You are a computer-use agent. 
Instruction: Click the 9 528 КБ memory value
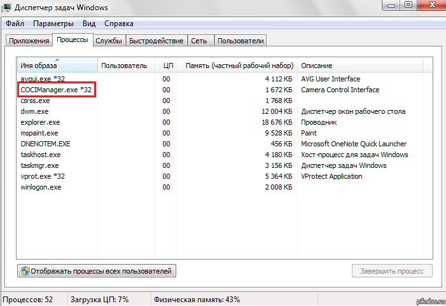(279, 133)
